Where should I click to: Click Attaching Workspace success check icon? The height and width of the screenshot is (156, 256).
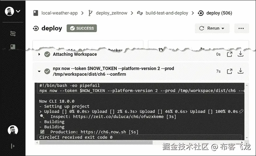pyautogui.click(x=47, y=54)
